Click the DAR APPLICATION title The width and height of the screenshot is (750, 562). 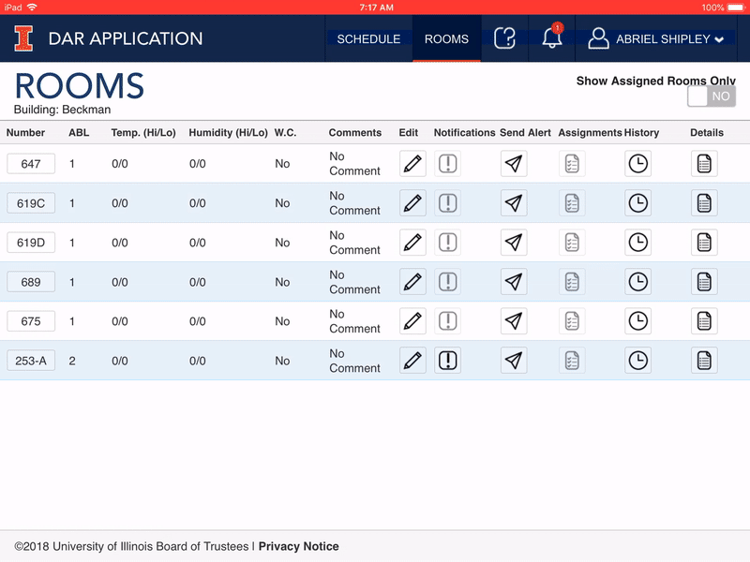126,38
